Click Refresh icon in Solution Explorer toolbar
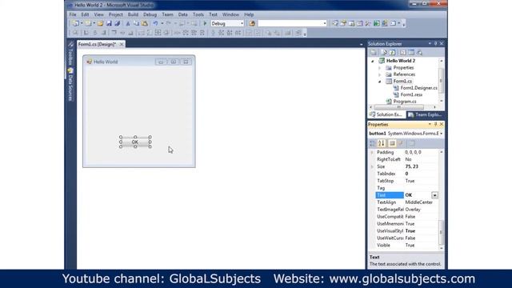512x288 pixels. click(392, 52)
